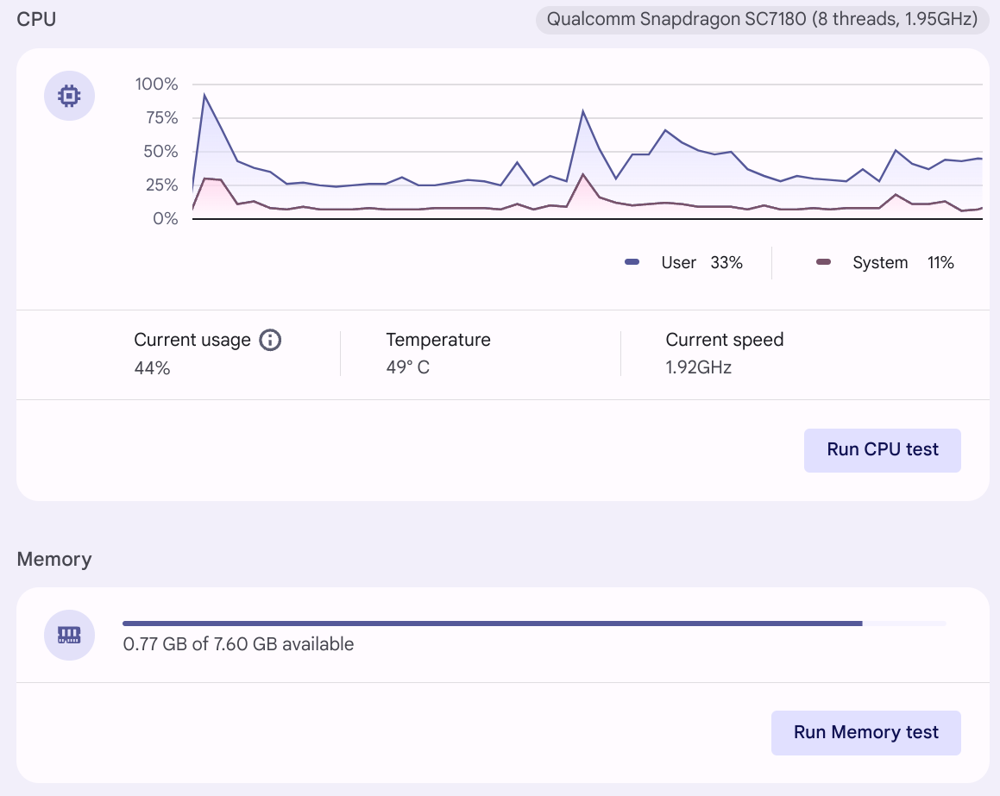Start the Run Memory test button
1000x796 pixels.
(865, 732)
